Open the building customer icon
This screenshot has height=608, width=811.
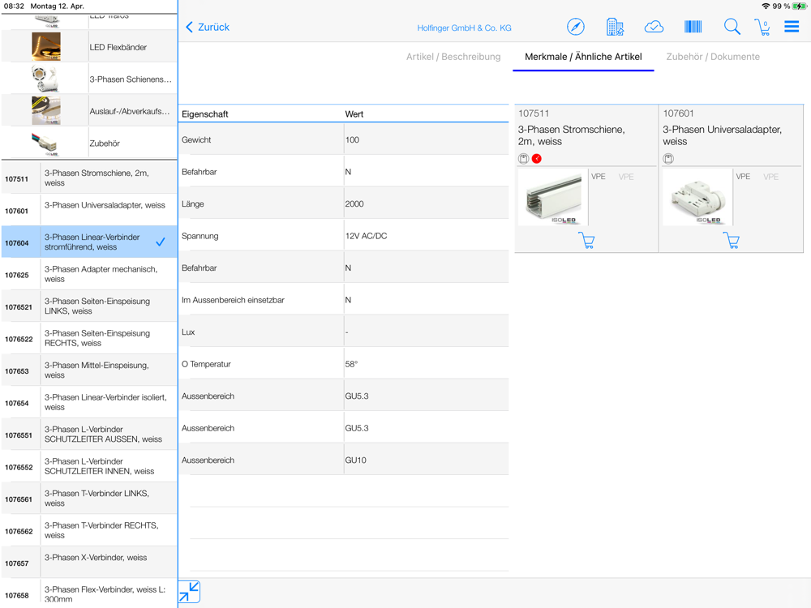tap(615, 27)
